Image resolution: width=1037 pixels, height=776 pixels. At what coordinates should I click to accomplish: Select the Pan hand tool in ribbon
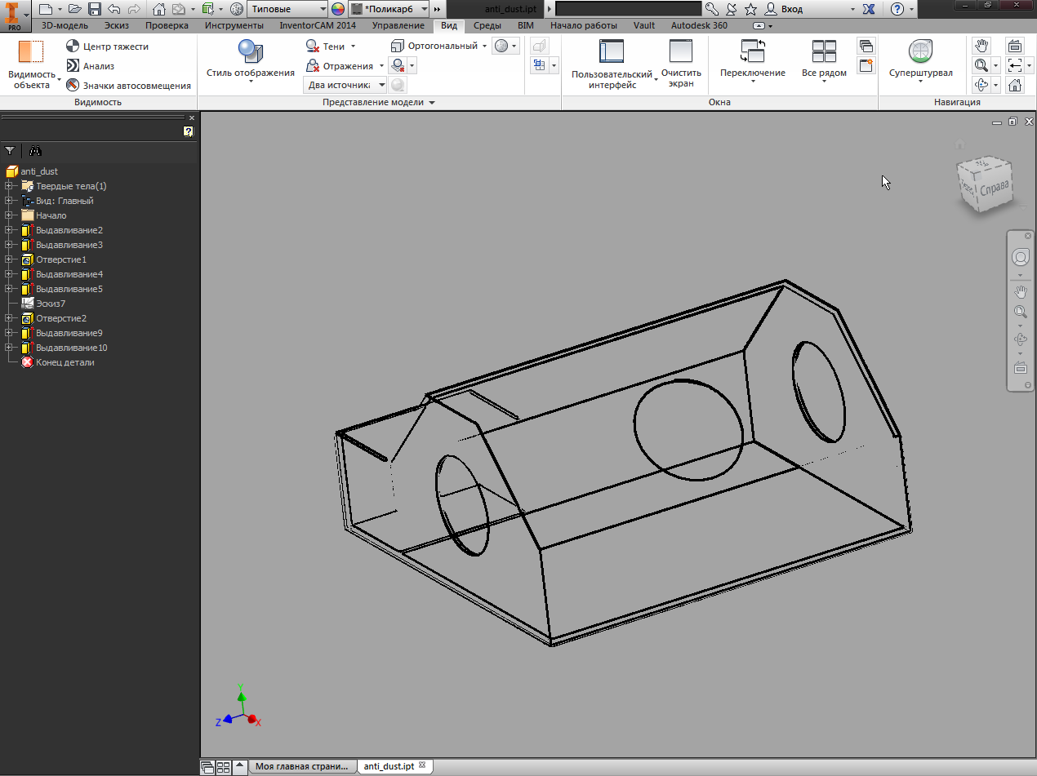tap(981, 46)
